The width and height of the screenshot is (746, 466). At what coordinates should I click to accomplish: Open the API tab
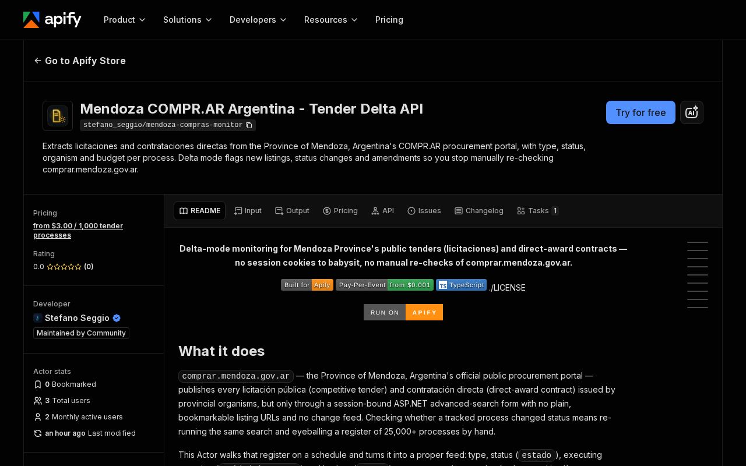tap(382, 211)
